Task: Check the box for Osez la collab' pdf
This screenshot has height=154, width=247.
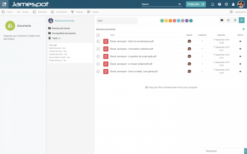Action: [98, 71]
